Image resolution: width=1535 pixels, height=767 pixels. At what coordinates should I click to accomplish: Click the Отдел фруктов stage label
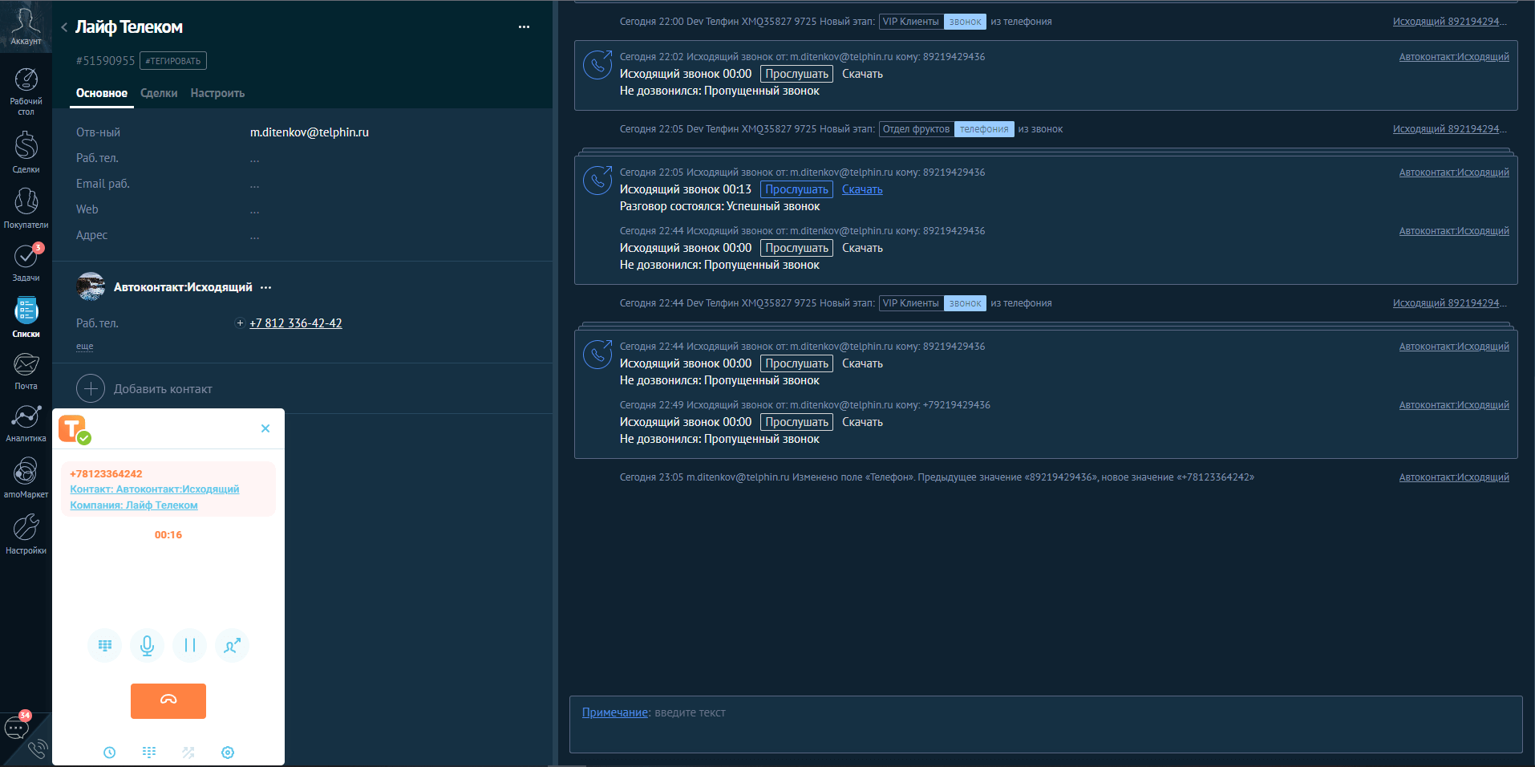[917, 129]
